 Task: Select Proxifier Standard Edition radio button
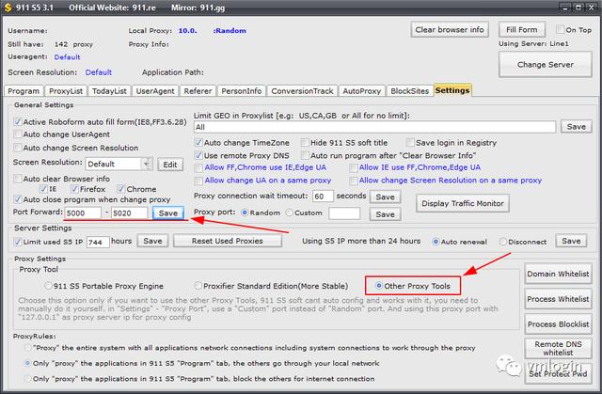coord(198,285)
